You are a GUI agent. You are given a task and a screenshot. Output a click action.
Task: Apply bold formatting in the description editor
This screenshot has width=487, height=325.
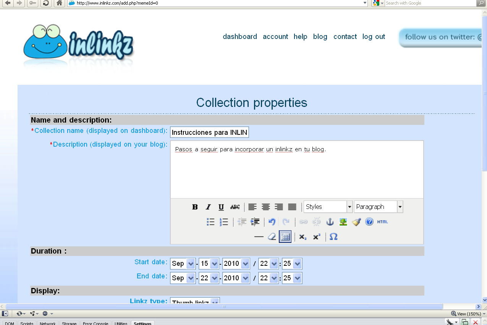pos(195,207)
